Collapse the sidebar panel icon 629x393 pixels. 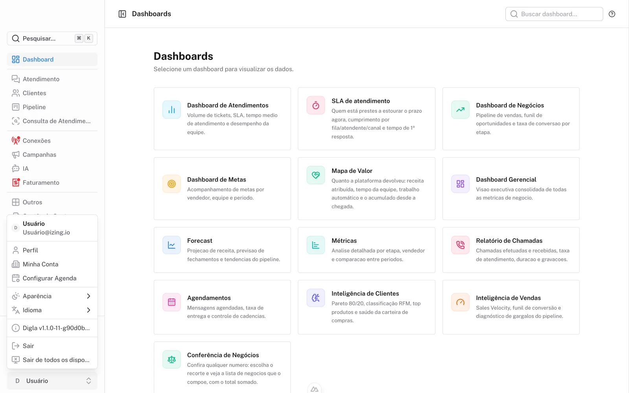pos(122,14)
